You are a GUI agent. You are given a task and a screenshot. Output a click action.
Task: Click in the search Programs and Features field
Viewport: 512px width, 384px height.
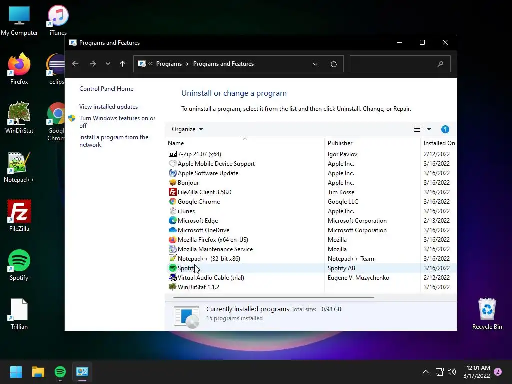[400, 64]
